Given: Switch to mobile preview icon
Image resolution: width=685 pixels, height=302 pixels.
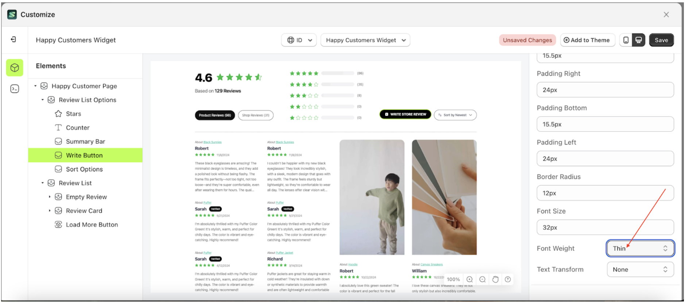Looking at the screenshot, I should [626, 40].
